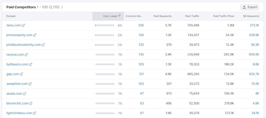Image resolution: width=266 pixels, height=118 pixels.
Task: Open temu.com external link icon
Action: (x=23, y=25)
